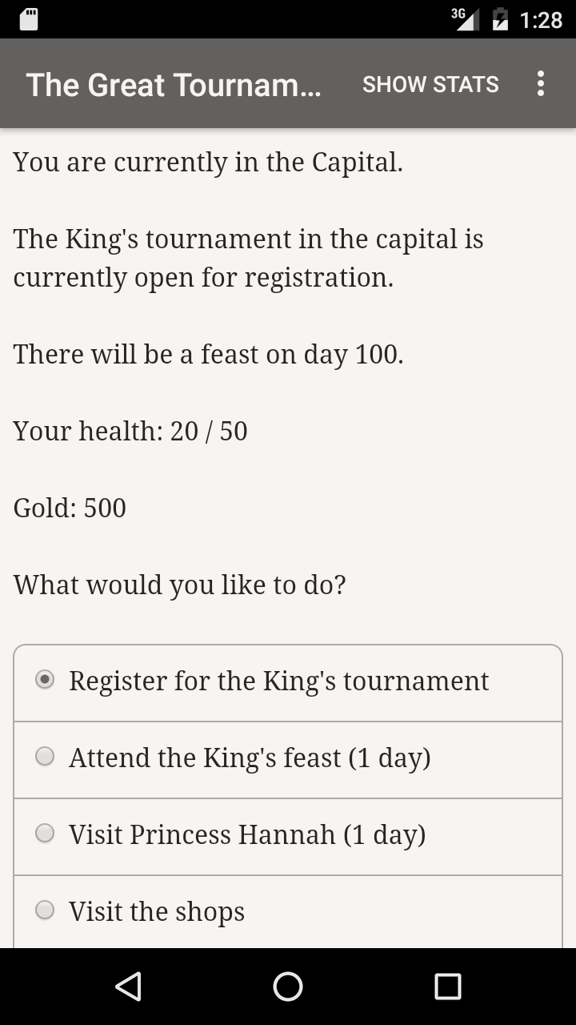The width and height of the screenshot is (576, 1025).
Task: Tap the SD card status bar icon
Action: (29, 19)
